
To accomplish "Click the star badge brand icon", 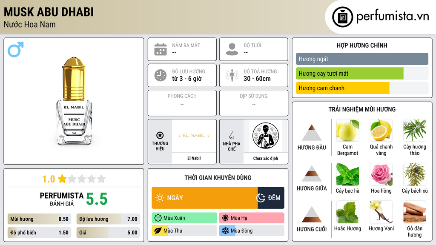I will (160, 135).
